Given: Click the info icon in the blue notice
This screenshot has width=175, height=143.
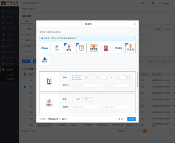Looking at the screenshot, I should point(42,38).
